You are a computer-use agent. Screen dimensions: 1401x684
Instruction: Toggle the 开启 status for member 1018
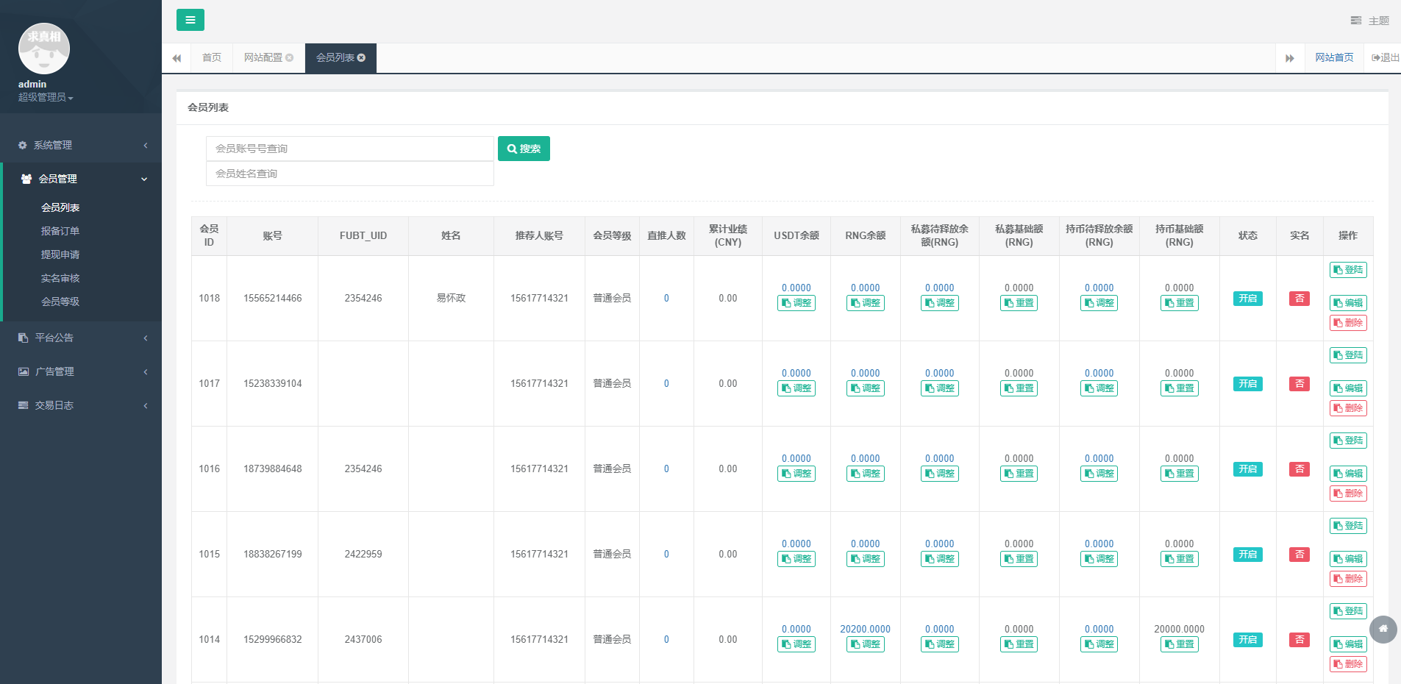pyautogui.click(x=1247, y=299)
